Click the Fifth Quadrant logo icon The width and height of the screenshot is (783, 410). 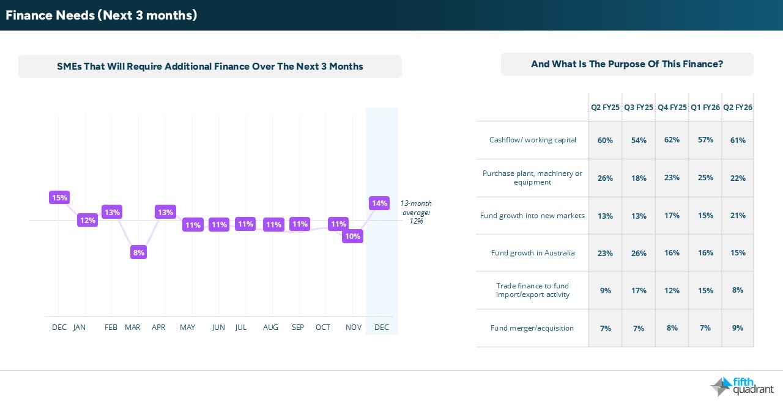[x=720, y=387]
